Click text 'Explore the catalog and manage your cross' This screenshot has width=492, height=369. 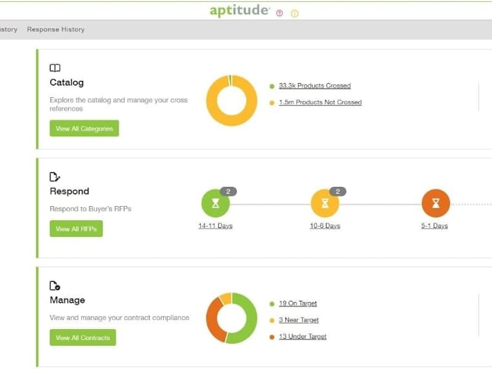click(119, 100)
